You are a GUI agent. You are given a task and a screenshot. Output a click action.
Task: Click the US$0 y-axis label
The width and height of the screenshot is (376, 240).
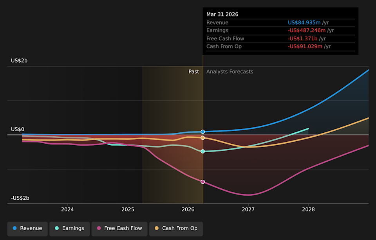pyautogui.click(x=18, y=130)
